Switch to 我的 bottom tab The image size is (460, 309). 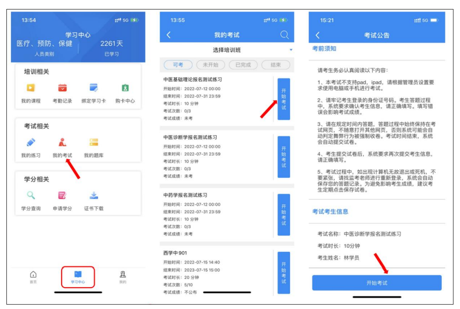[x=123, y=277]
